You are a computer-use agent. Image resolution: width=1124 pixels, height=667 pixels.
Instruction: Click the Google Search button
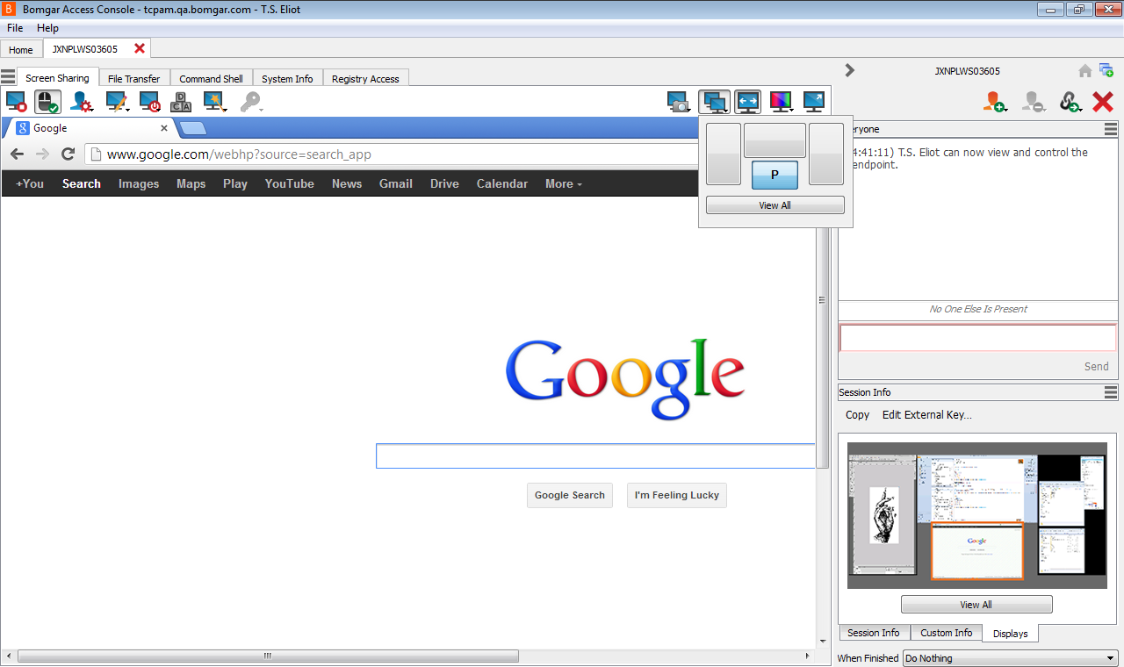[x=570, y=495]
